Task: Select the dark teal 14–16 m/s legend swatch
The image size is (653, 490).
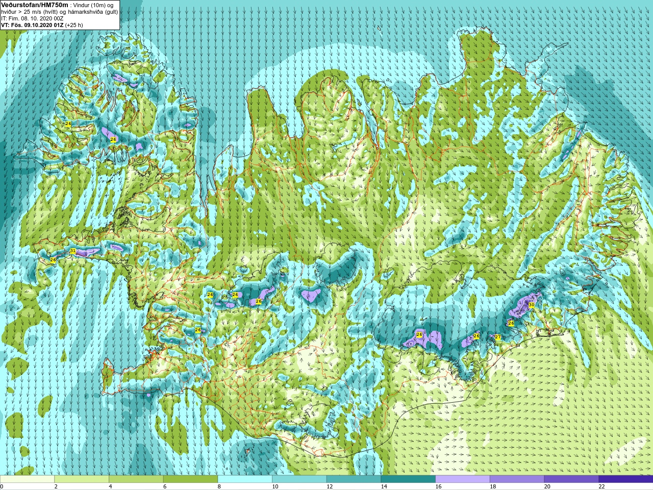Action: tap(408, 479)
